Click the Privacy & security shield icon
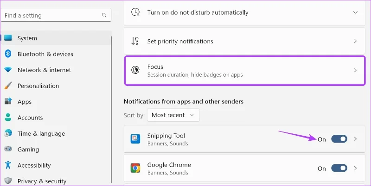The image size is (371, 186). 8,181
